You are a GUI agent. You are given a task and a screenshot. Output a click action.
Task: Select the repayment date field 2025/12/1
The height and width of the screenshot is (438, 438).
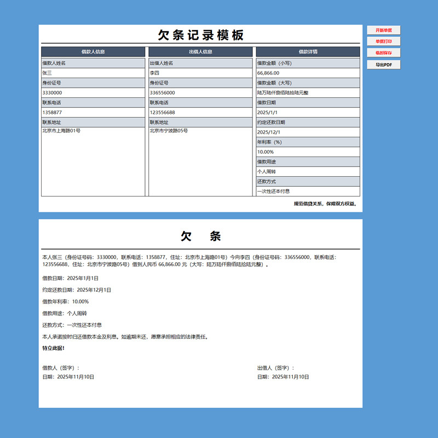point(308,132)
